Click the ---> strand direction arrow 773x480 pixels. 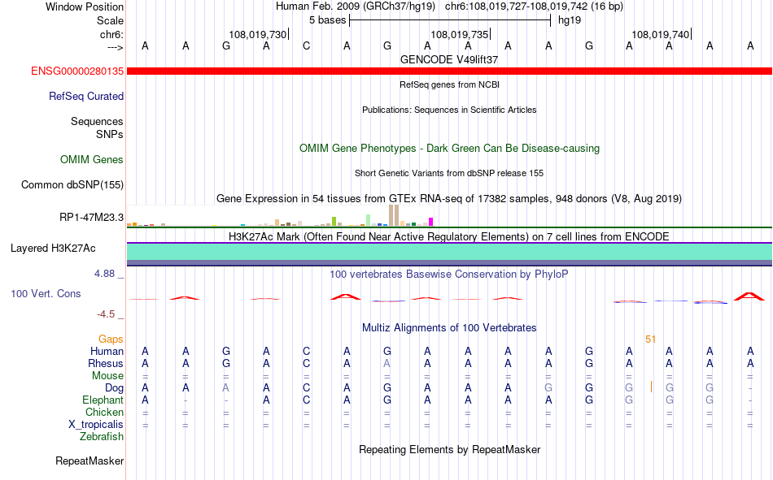pyautogui.click(x=115, y=47)
